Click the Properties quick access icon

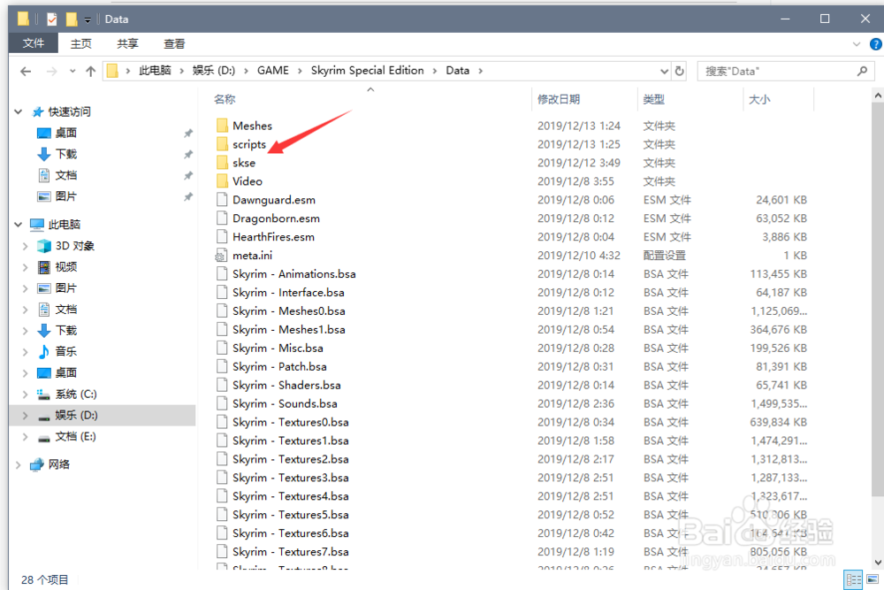[52, 19]
